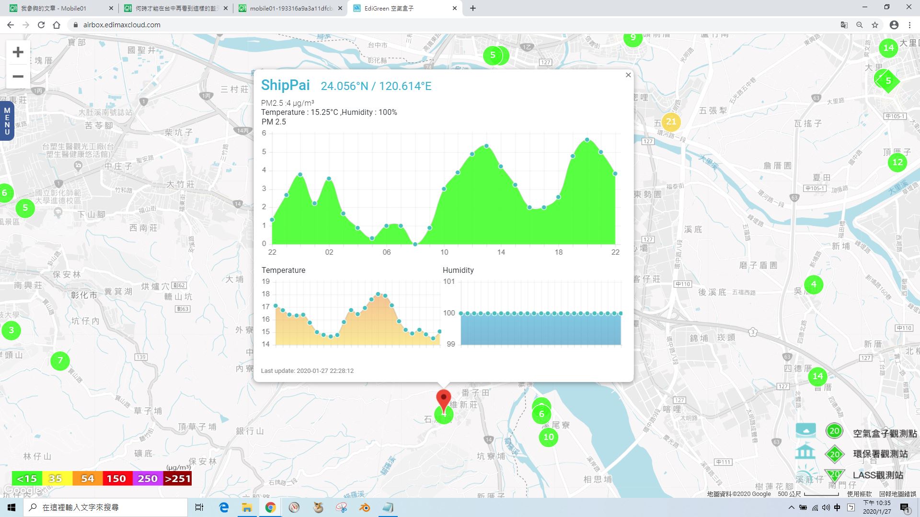The width and height of the screenshot is (920, 517).
Task: Open the blue MENU side tab
Action: (7, 121)
